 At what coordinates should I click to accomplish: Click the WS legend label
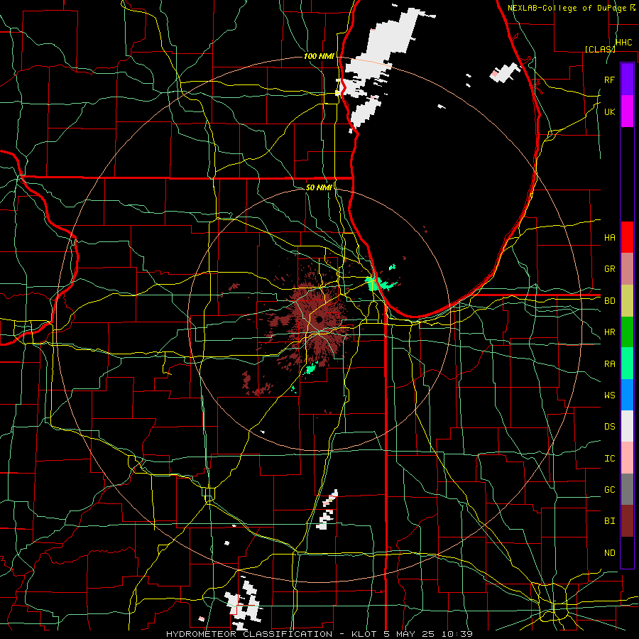click(x=609, y=395)
